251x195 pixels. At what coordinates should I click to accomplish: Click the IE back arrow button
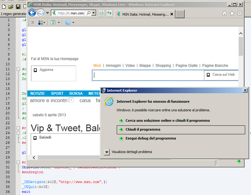tap(32, 13)
